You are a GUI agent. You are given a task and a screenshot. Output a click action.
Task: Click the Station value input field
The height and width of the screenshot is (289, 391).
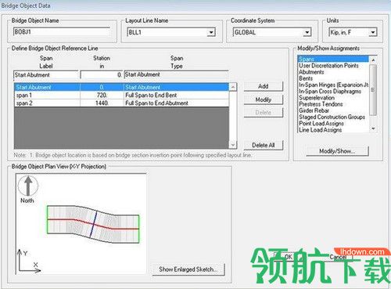point(101,75)
